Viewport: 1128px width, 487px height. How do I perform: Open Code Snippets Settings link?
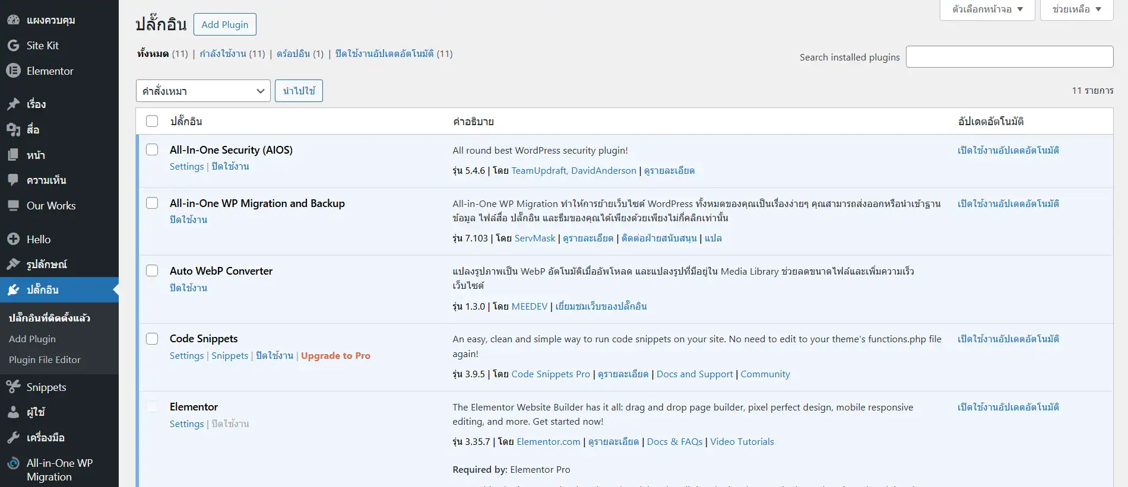coord(186,356)
